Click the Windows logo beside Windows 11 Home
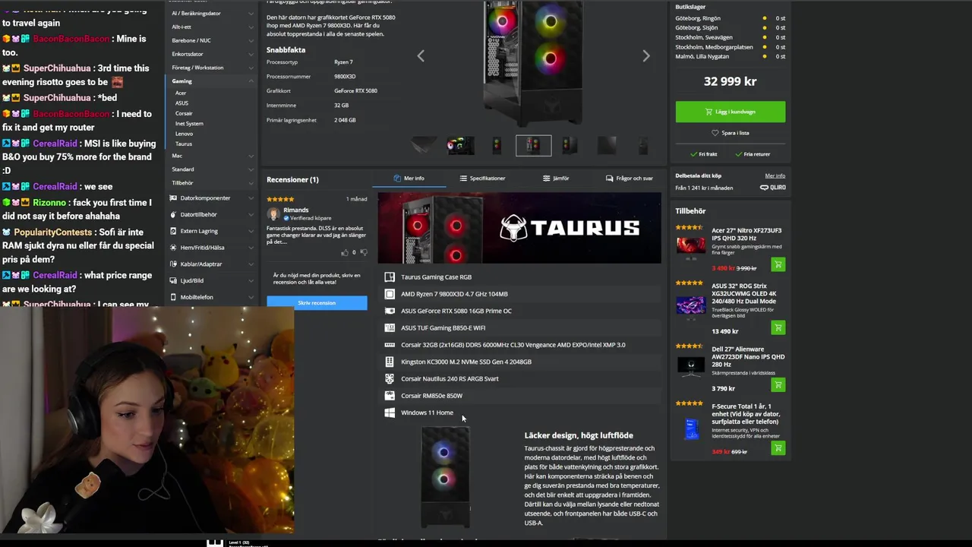Screen dimensions: 972x547 pyautogui.click(x=390, y=413)
